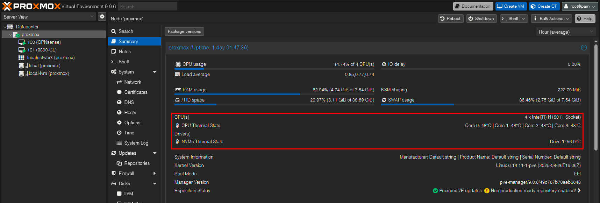Click the RAM usage icon
The image size is (600, 203).
point(178,90)
